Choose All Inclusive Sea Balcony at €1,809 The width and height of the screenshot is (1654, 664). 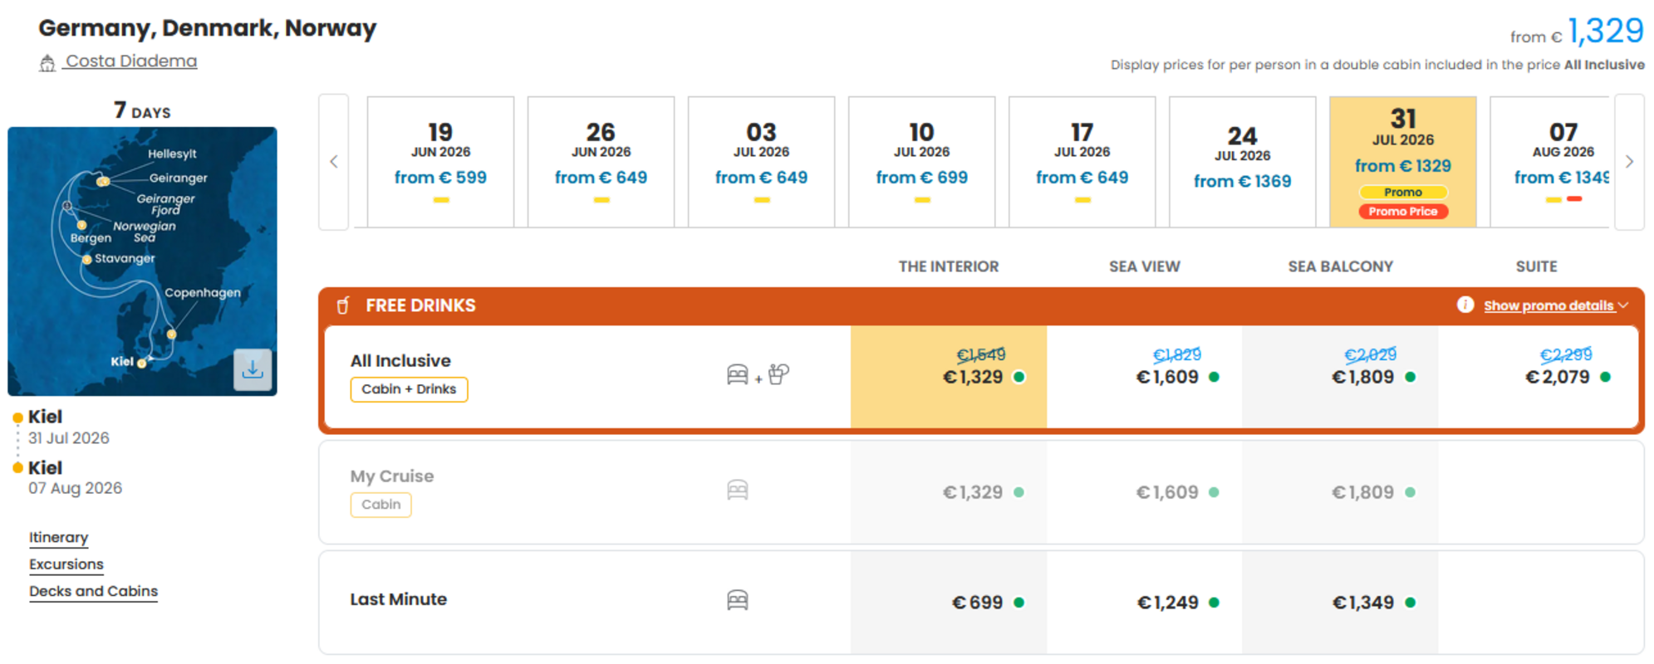click(x=1340, y=377)
